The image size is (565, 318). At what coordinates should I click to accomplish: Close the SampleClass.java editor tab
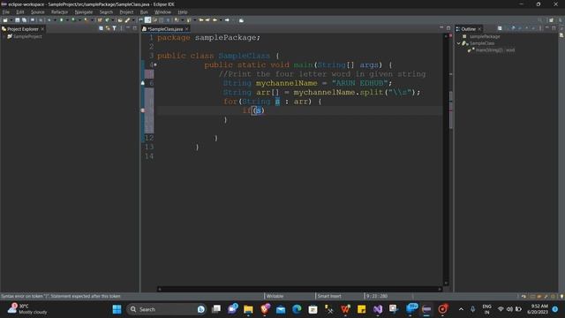(x=186, y=29)
